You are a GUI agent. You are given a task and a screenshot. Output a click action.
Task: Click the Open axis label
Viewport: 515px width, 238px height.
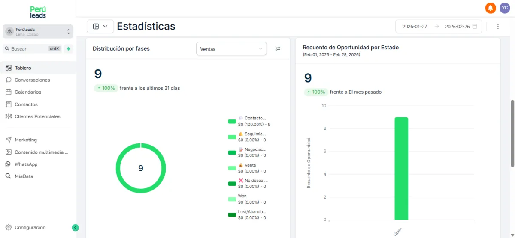(398, 232)
